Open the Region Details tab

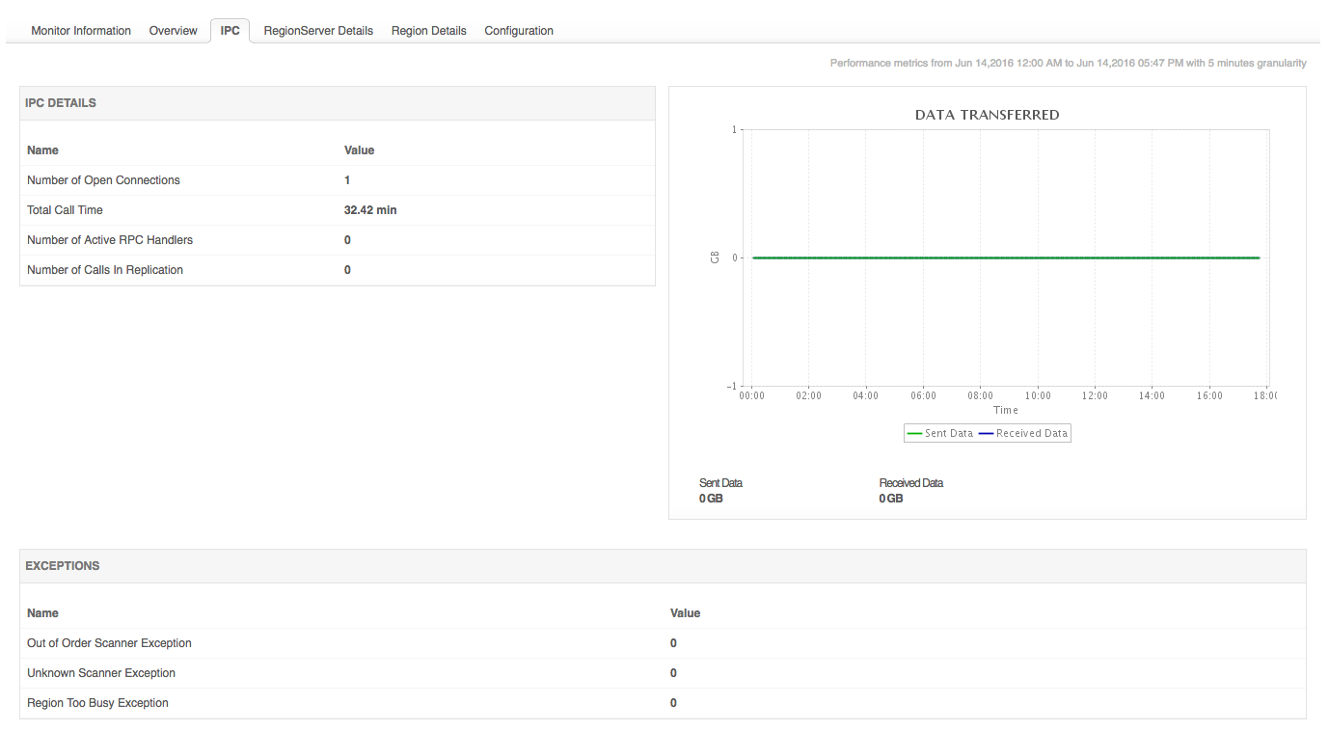(x=429, y=31)
